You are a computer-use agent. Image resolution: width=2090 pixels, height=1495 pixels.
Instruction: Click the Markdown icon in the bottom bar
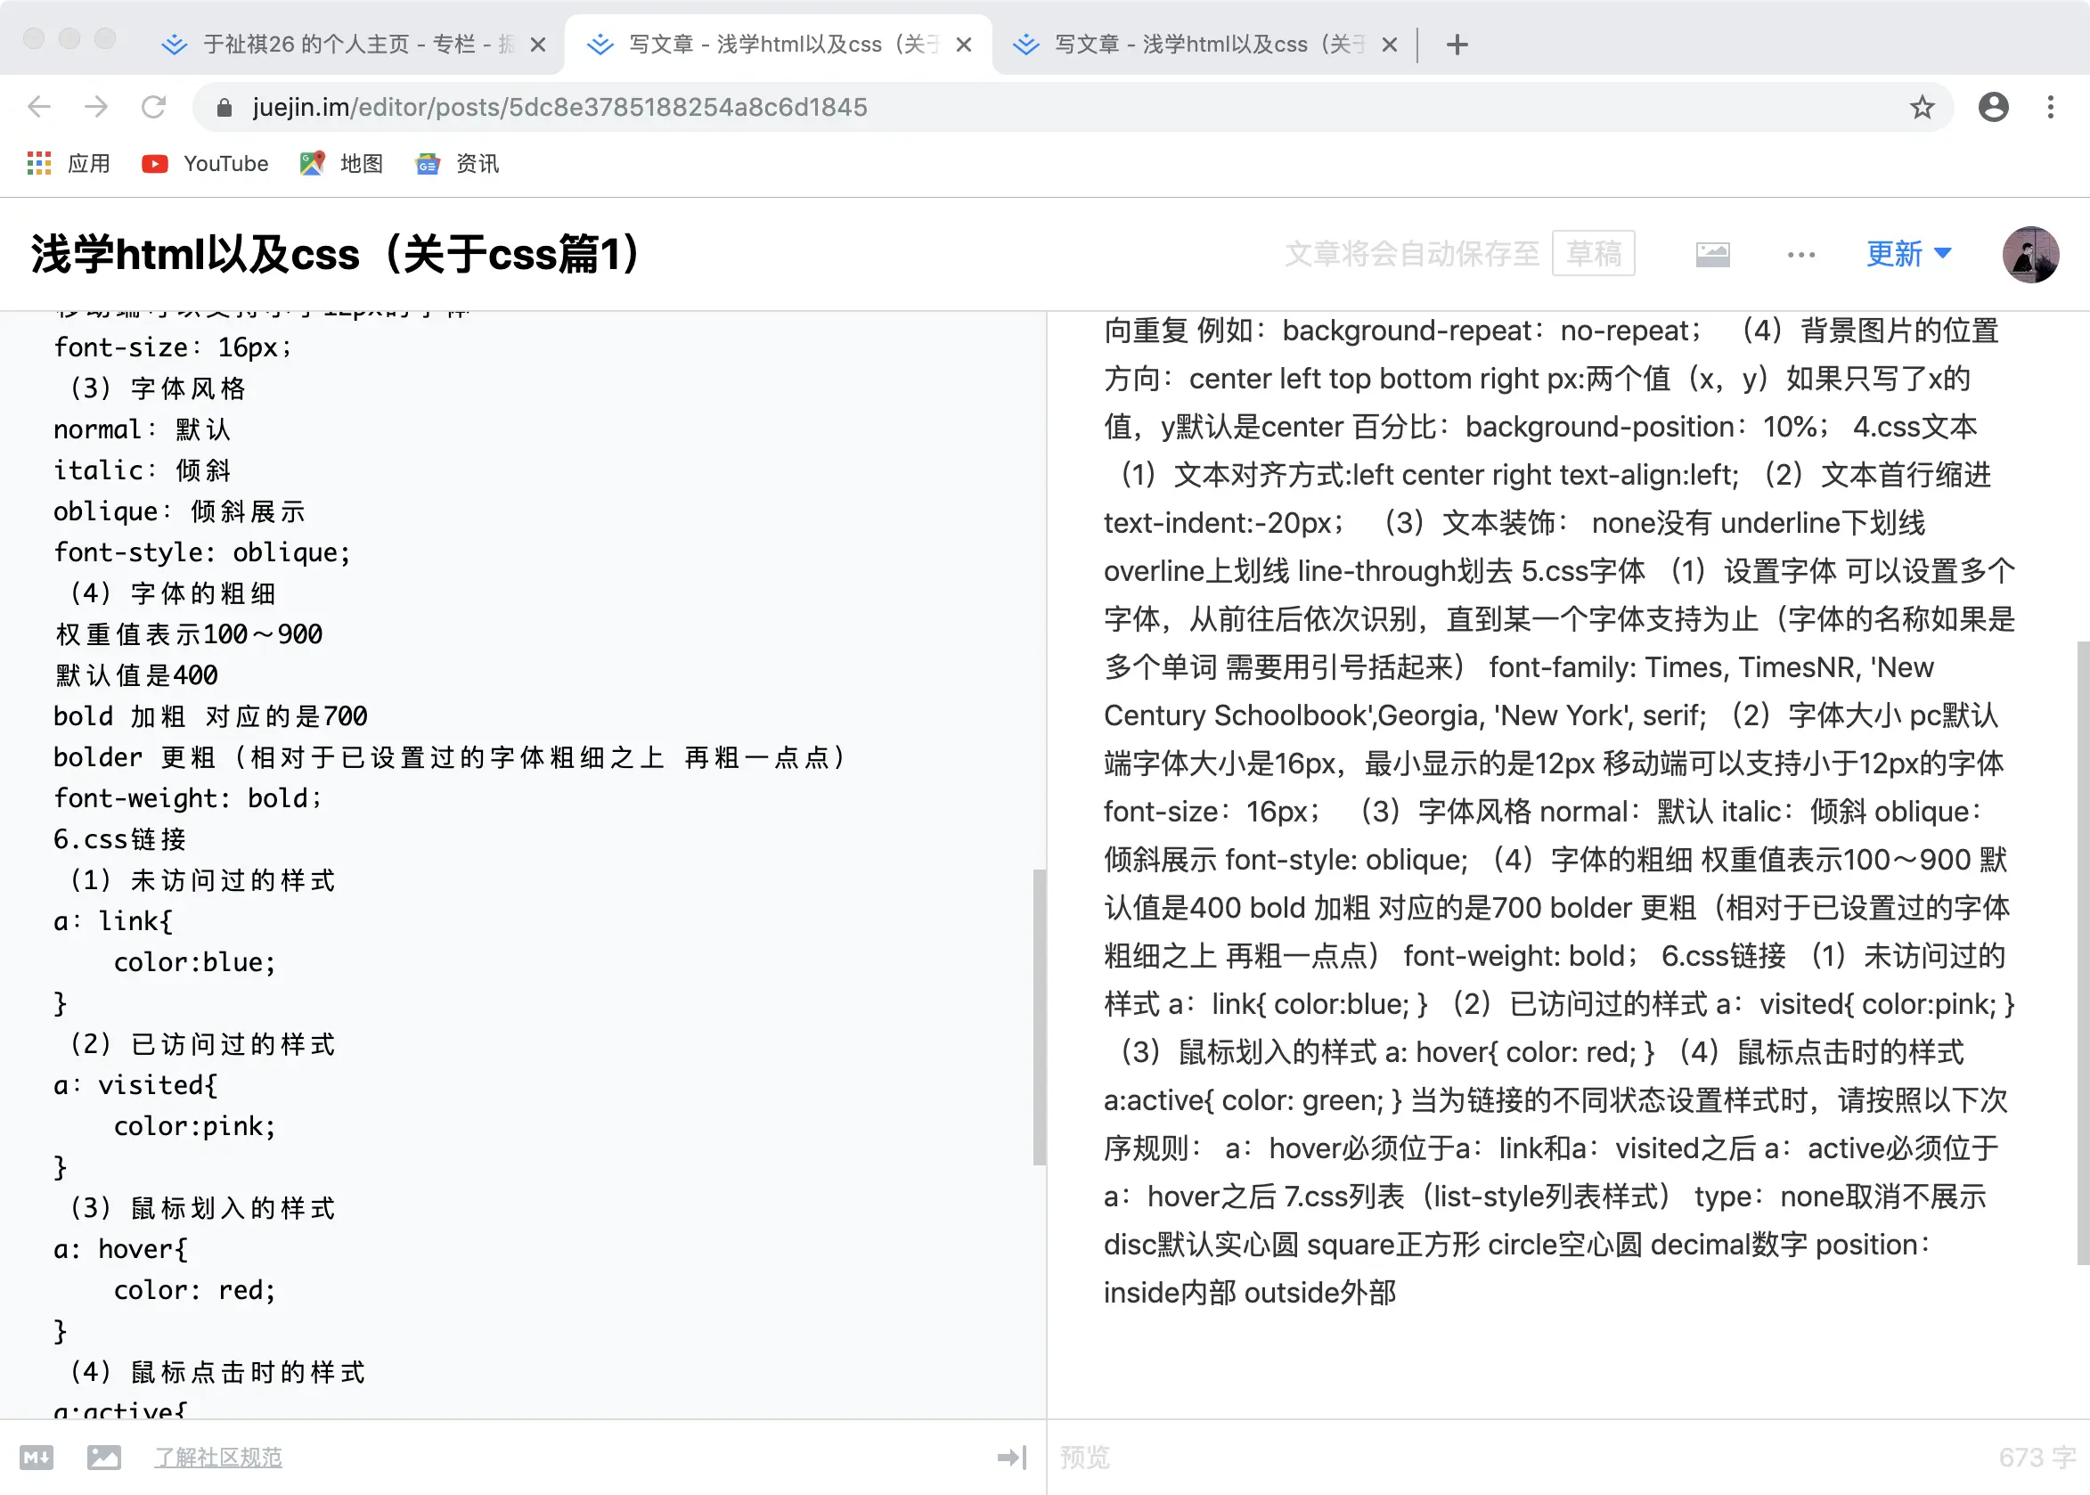coord(37,1458)
